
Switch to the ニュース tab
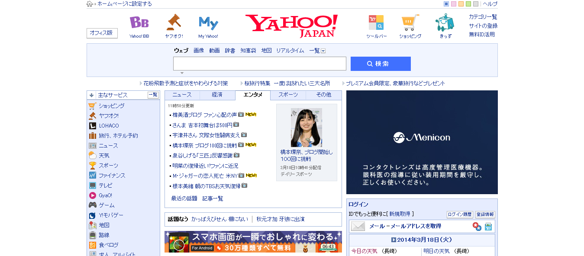coord(182,95)
